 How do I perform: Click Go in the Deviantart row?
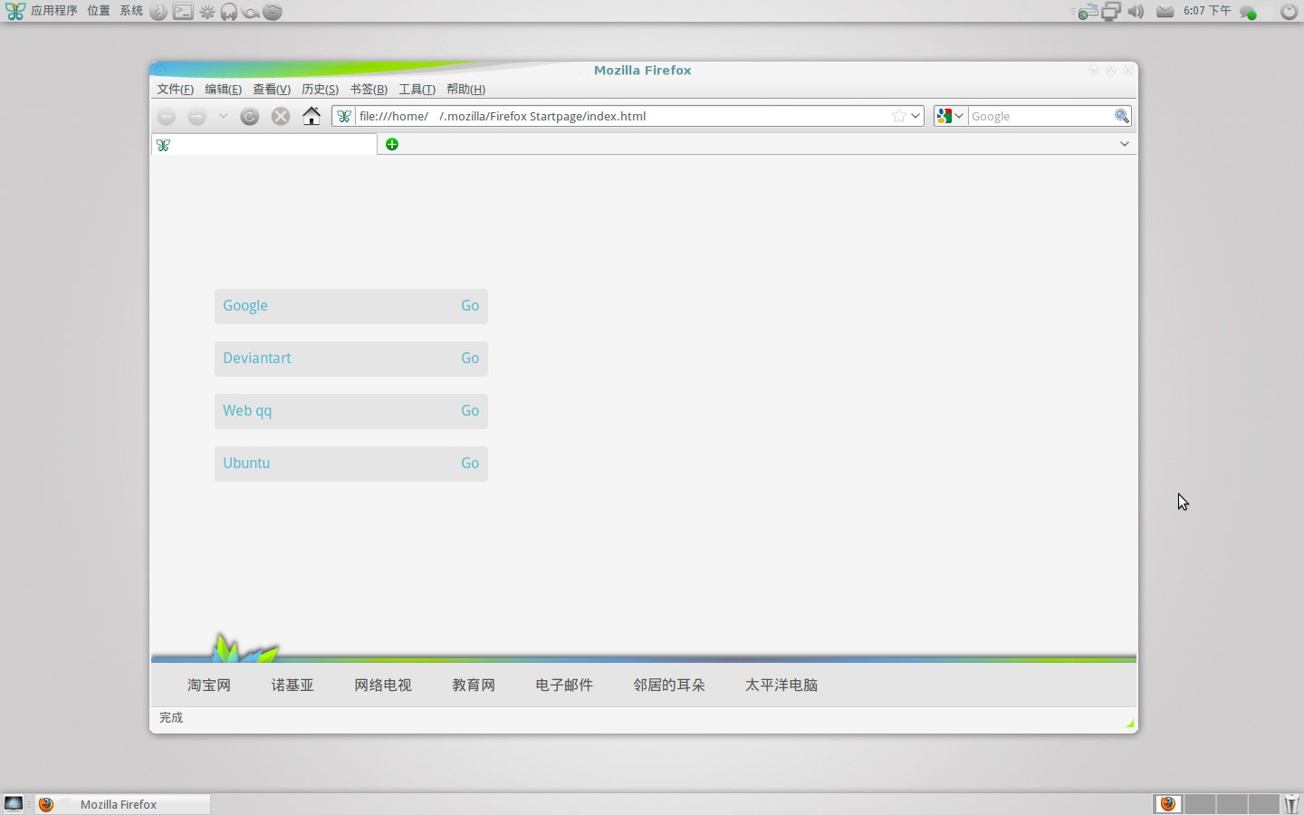(470, 359)
